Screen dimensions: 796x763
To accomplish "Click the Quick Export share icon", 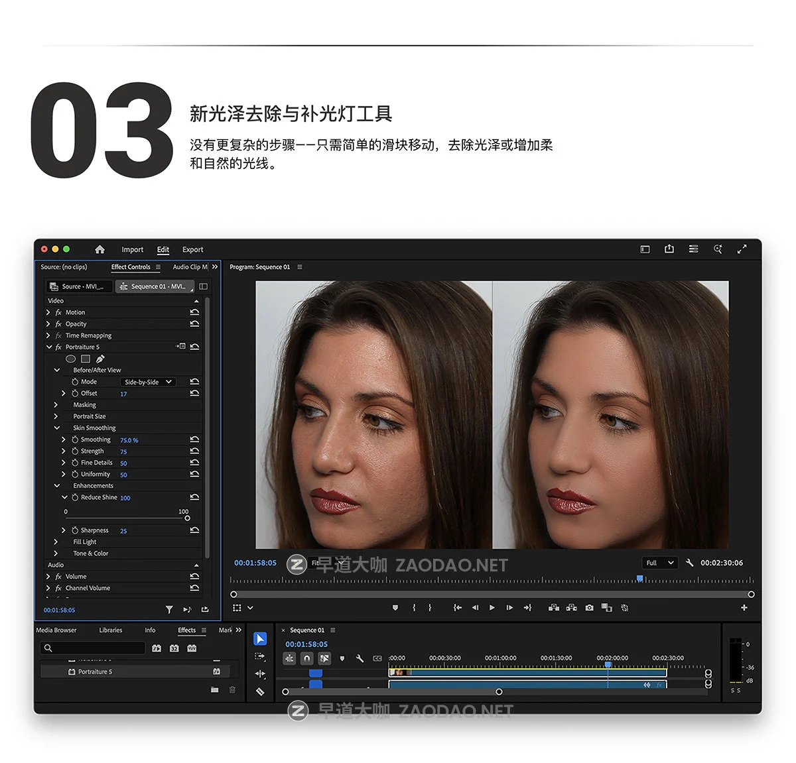I will tap(669, 249).
